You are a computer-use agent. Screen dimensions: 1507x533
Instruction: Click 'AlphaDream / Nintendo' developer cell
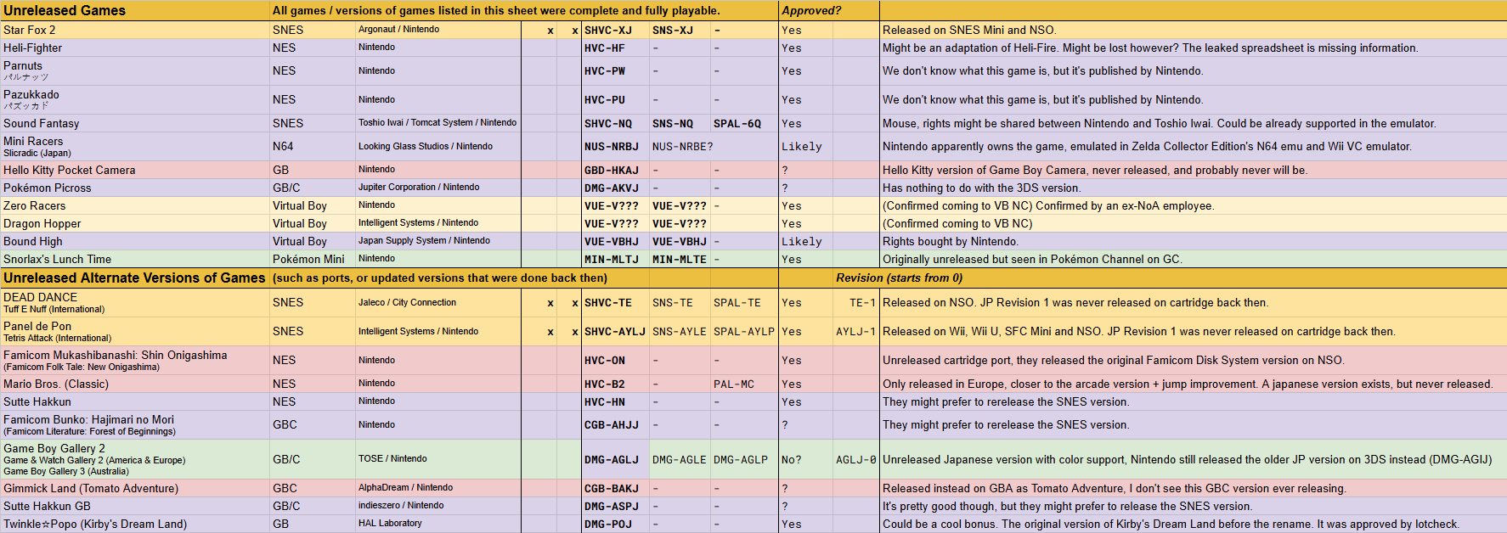point(437,488)
